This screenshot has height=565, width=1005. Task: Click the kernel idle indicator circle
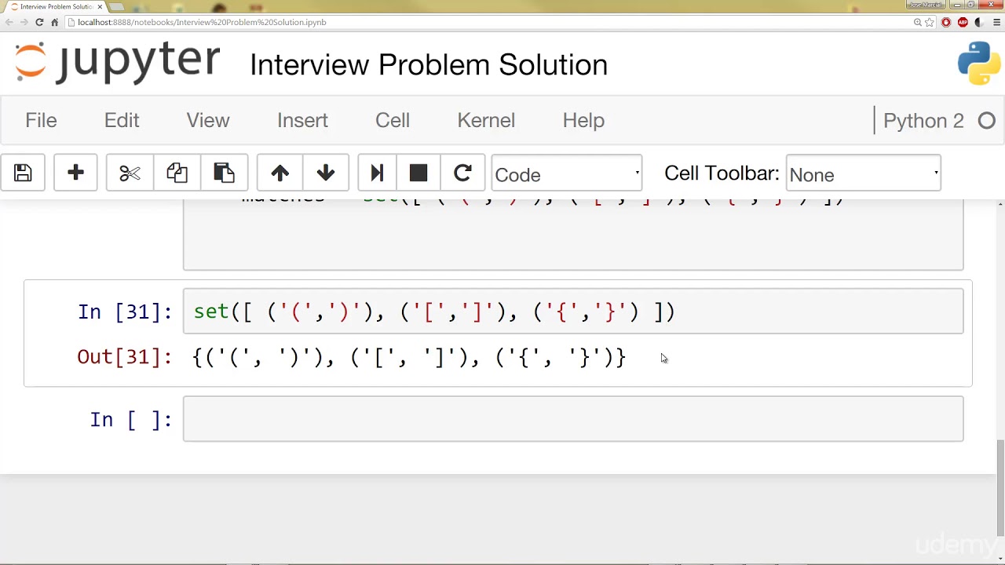pyautogui.click(x=987, y=121)
